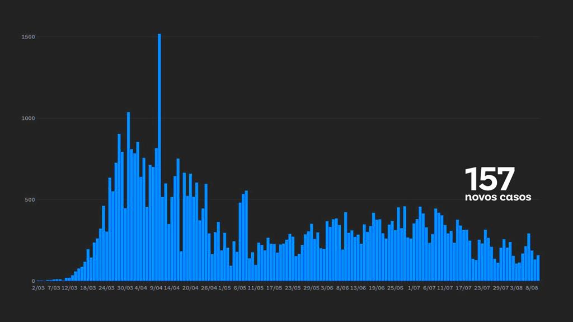This screenshot has height=322, width=573.
Task: Click the 'novos casos' text label
Action: tap(498, 198)
